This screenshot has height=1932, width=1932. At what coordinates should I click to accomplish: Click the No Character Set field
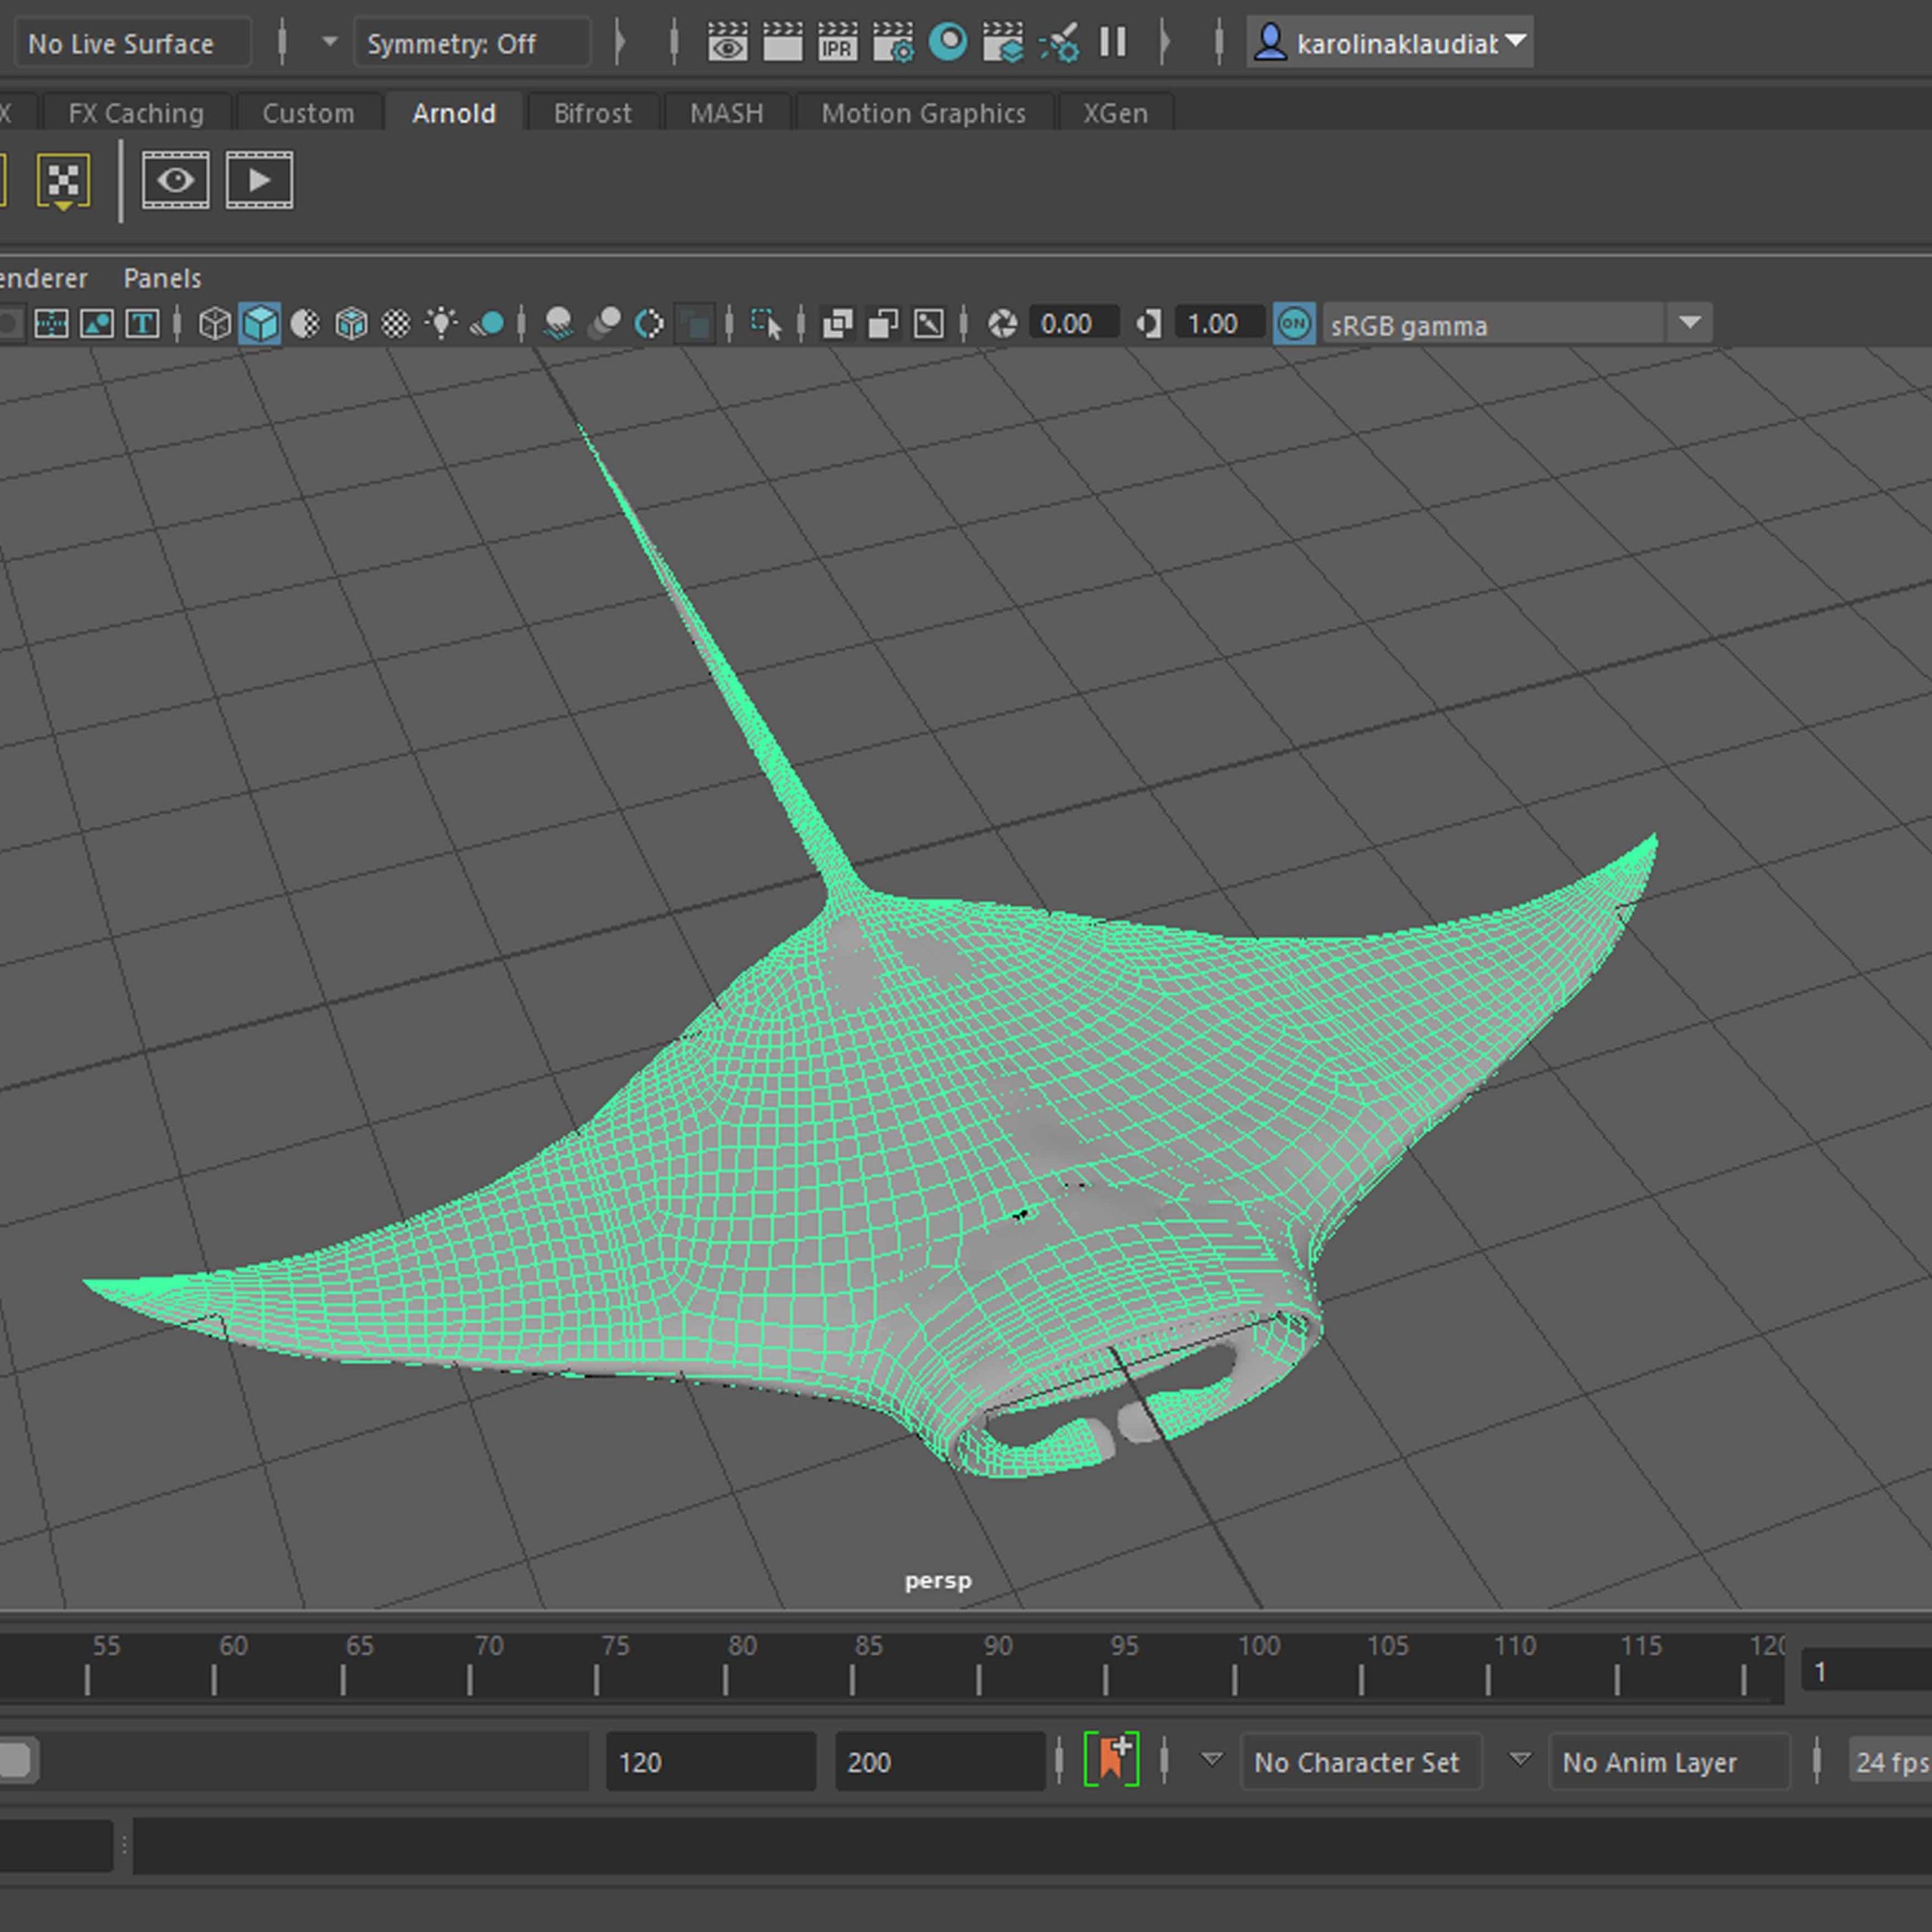click(x=1360, y=1762)
